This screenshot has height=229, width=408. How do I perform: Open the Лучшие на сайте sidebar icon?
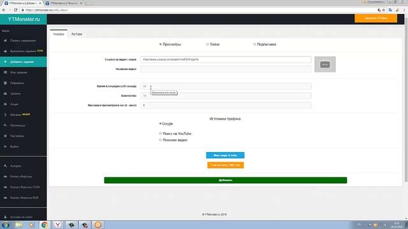pyautogui.click(x=5, y=217)
